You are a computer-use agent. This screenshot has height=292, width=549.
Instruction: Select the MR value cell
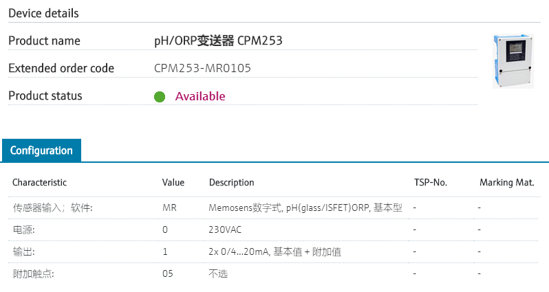point(169,207)
